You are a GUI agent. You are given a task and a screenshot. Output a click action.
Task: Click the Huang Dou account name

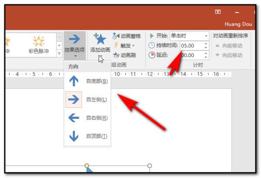pos(238,24)
